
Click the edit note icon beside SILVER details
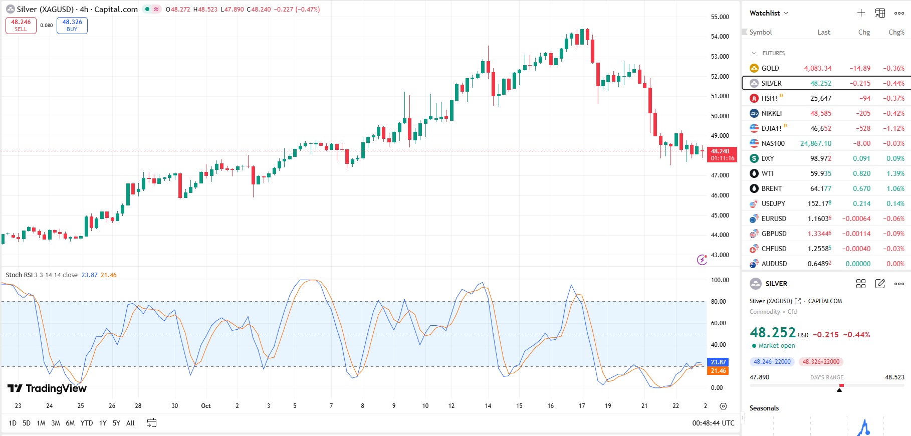pos(880,284)
